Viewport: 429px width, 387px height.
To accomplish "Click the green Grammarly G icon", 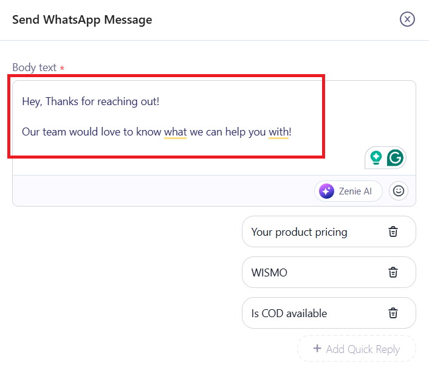I will [395, 158].
